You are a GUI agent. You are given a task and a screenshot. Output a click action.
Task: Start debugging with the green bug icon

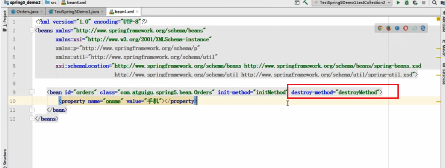coord(407,3)
